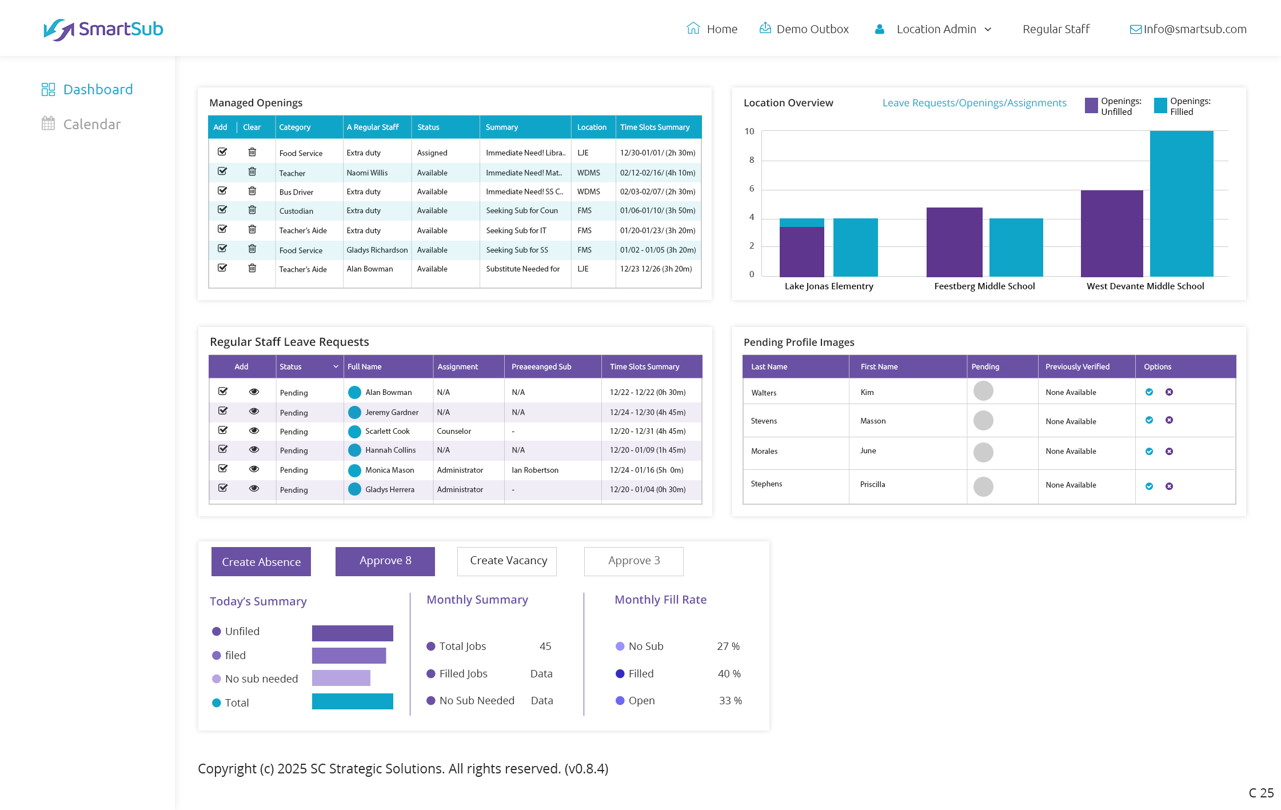The width and height of the screenshot is (1281, 810).
Task: Click the envelope icon beside Info@smartsub.com
Action: 1135,29
